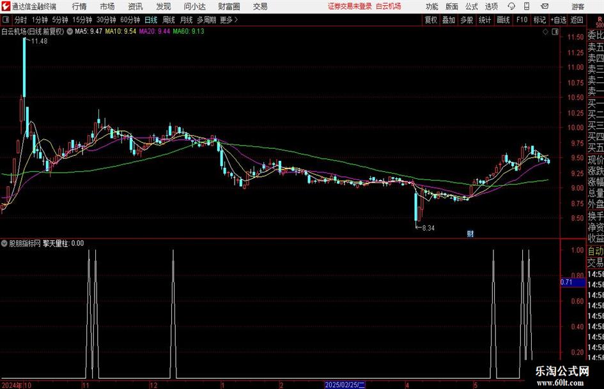Click the 复权 toolbar button
Image resolution: width=604 pixels, height=389 pixels.
[x=431, y=20]
